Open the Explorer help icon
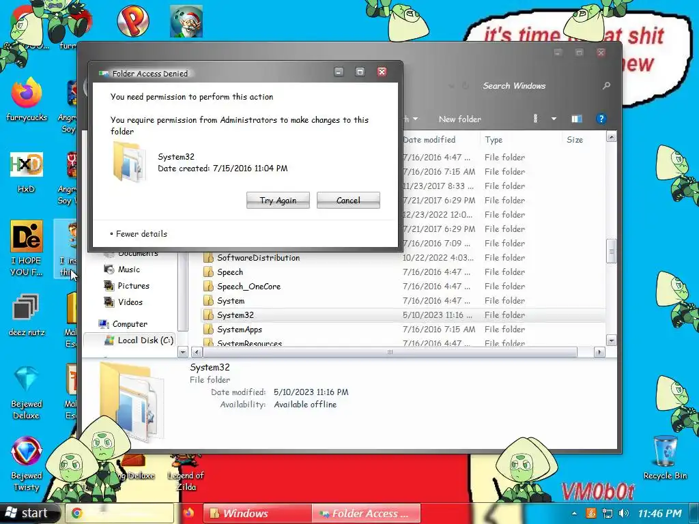This screenshot has height=524, width=699. pyautogui.click(x=601, y=119)
